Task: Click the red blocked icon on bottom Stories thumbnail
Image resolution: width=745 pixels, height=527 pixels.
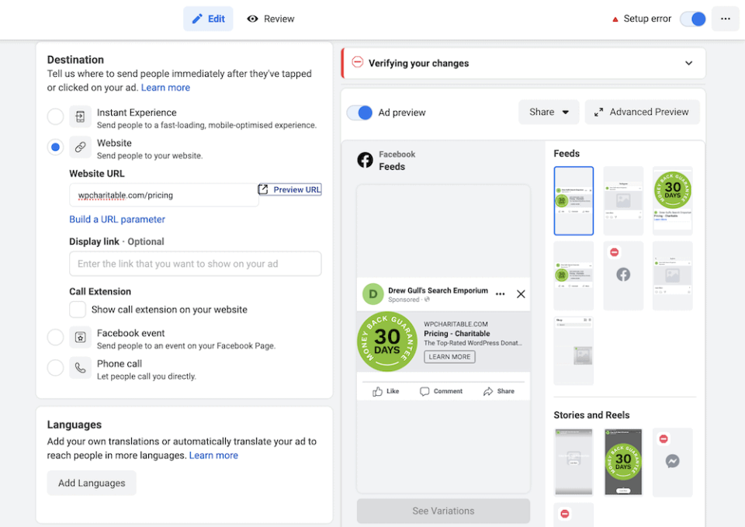Action: [x=564, y=514]
